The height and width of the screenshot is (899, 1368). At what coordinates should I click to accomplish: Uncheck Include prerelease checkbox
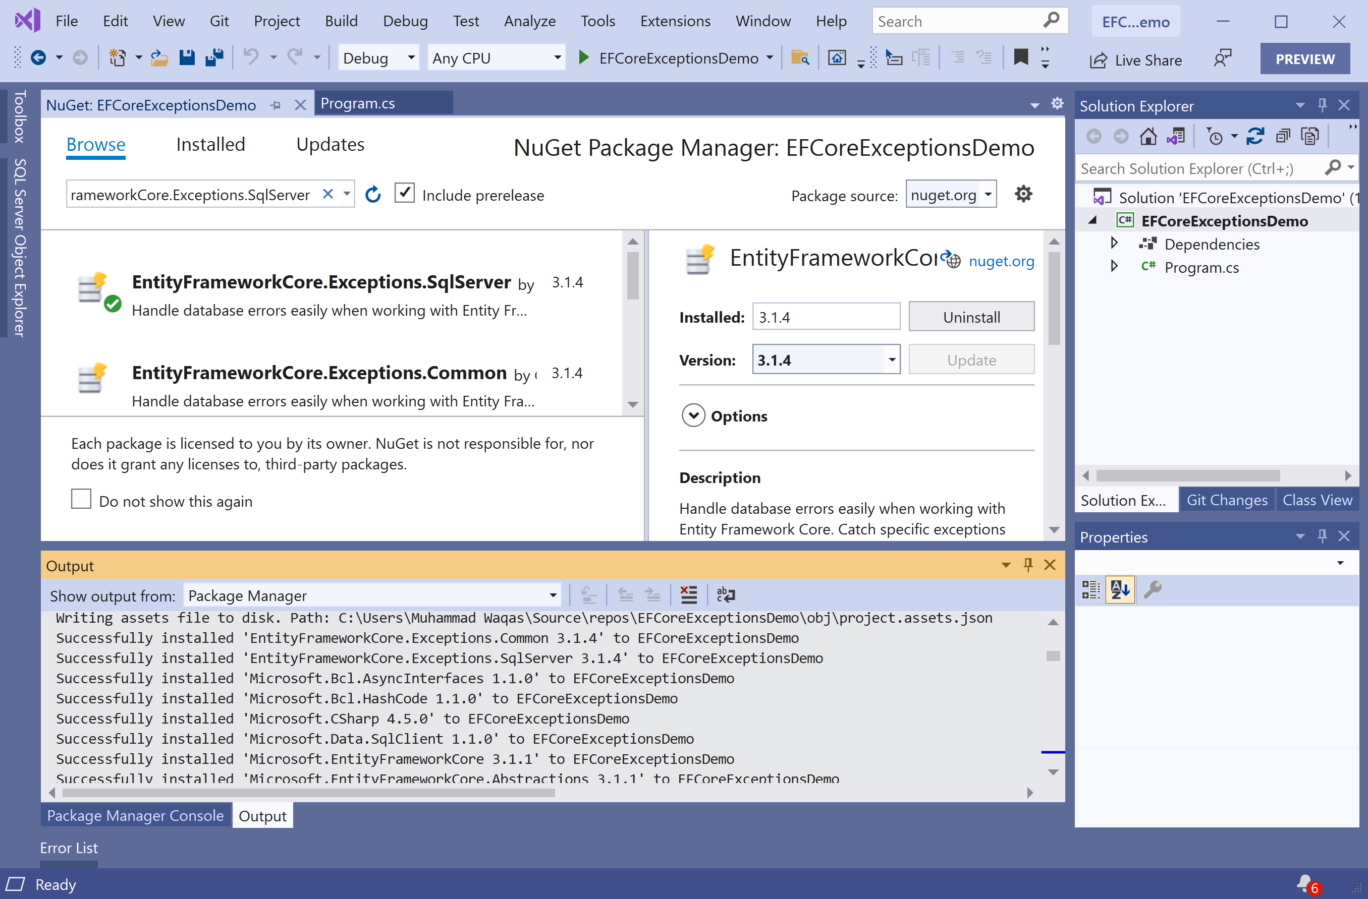tap(405, 193)
